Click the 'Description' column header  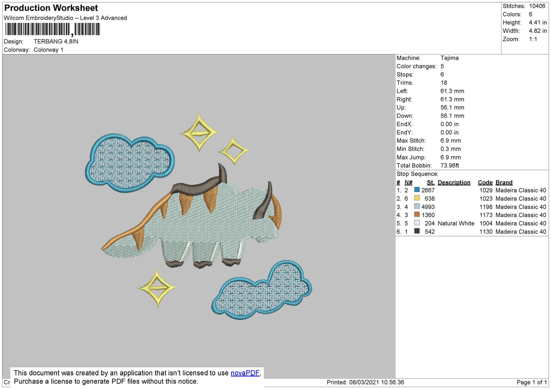coord(454,182)
